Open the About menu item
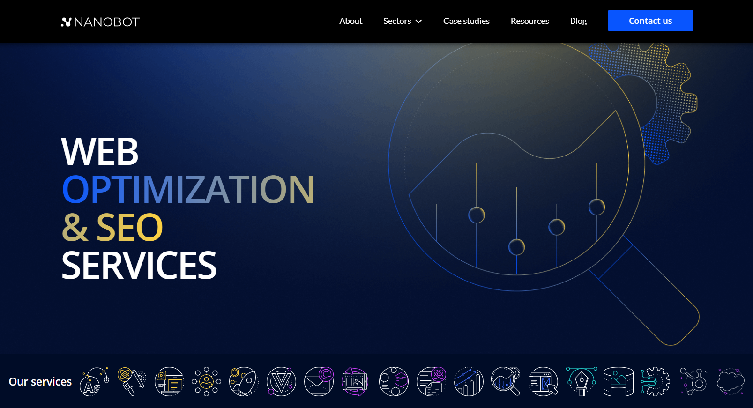This screenshot has height=408, width=753. [351, 21]
